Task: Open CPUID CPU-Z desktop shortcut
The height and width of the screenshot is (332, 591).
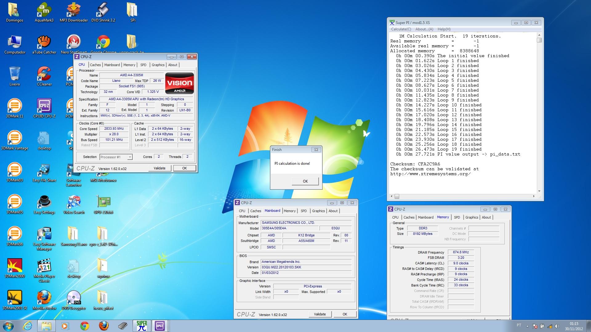Action: tap(44, 108)
